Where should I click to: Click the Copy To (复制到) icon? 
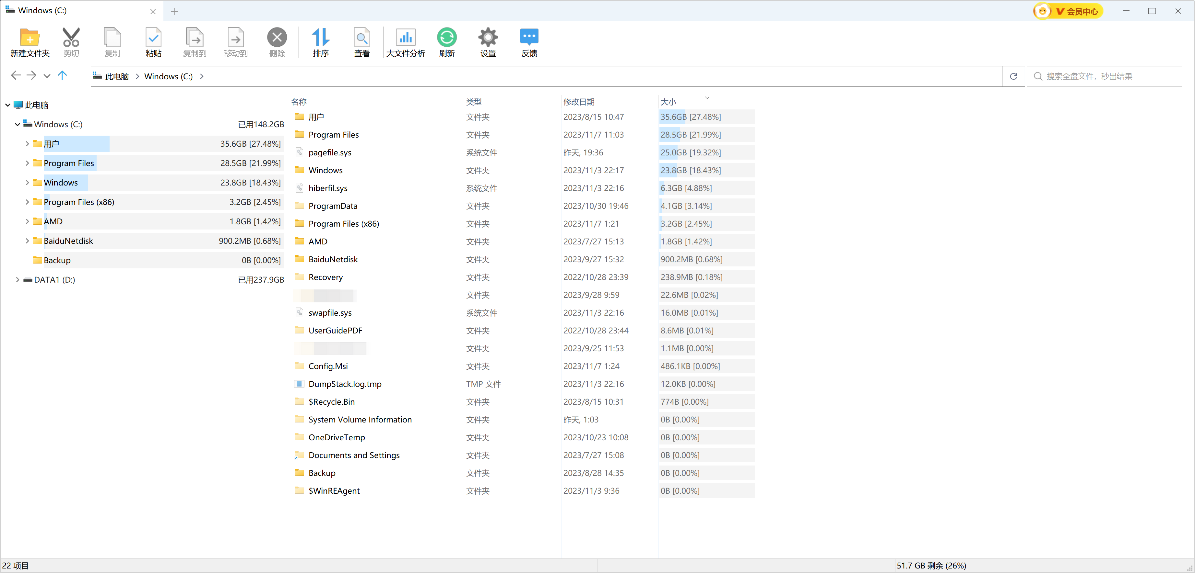195,42
